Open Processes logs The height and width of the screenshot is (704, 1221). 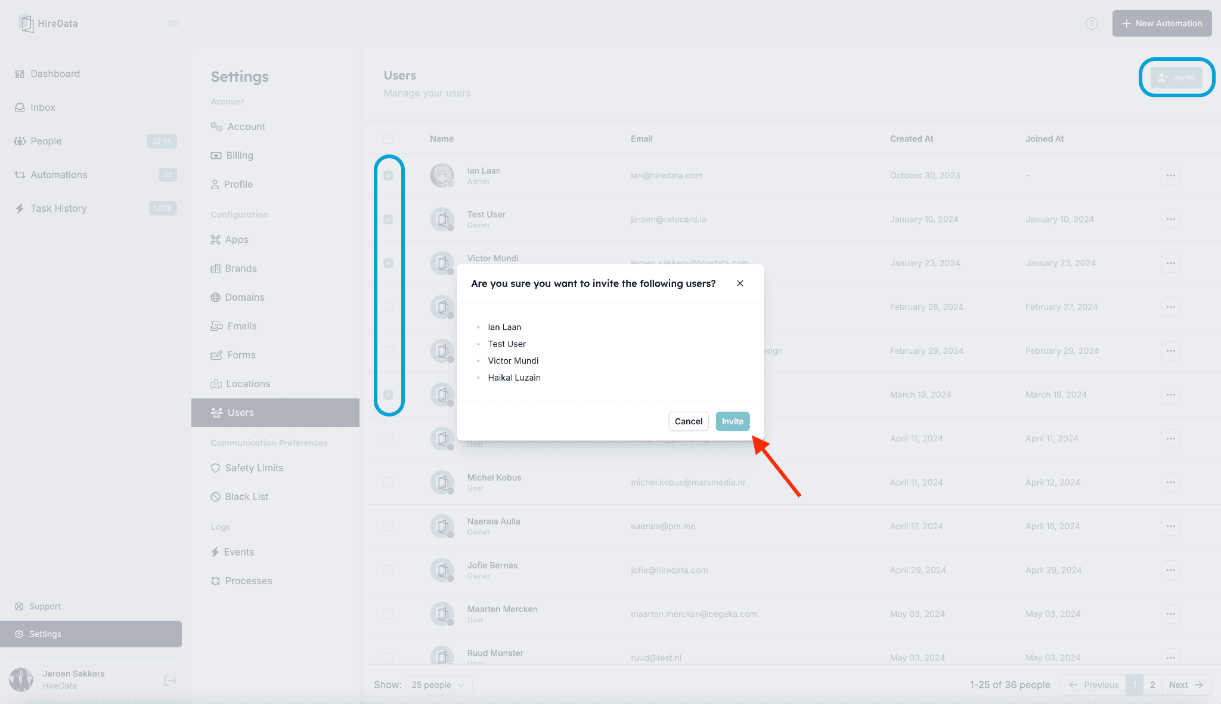tap(248, 581)
